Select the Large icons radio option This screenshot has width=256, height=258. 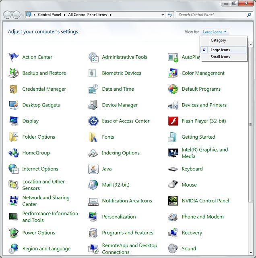click(x=223, y=50)
